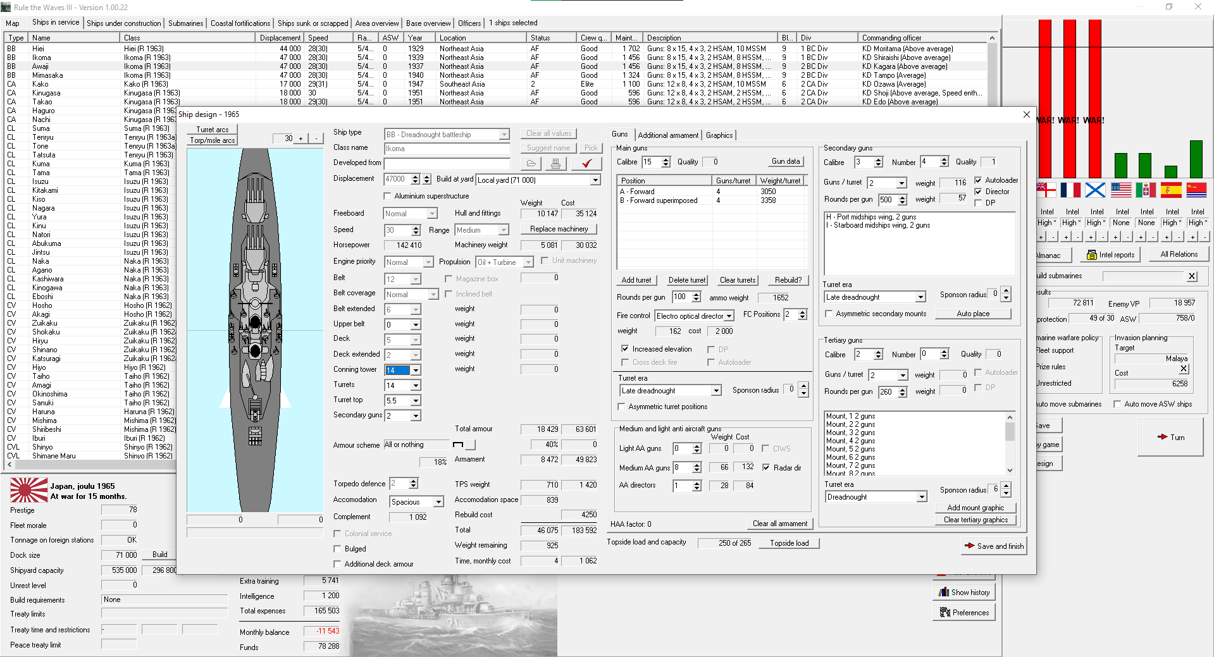Open the Build at yard dropdown
The width and height of the screenshot is (1214, 657).
pos(595,180)
